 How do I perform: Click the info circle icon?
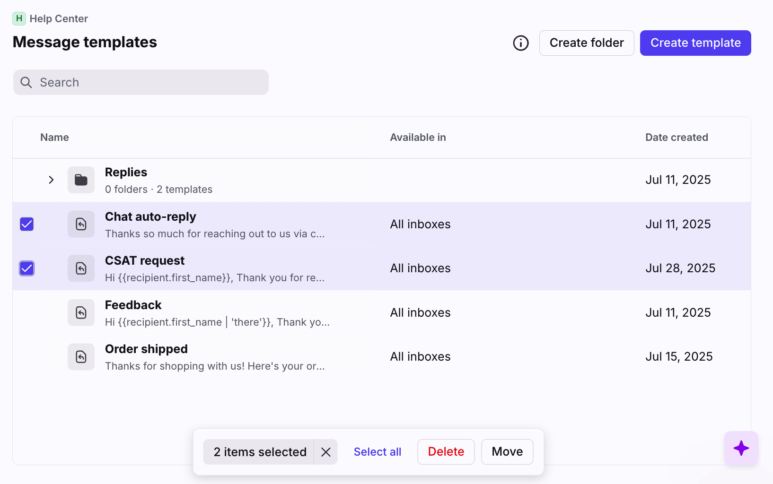520,43
